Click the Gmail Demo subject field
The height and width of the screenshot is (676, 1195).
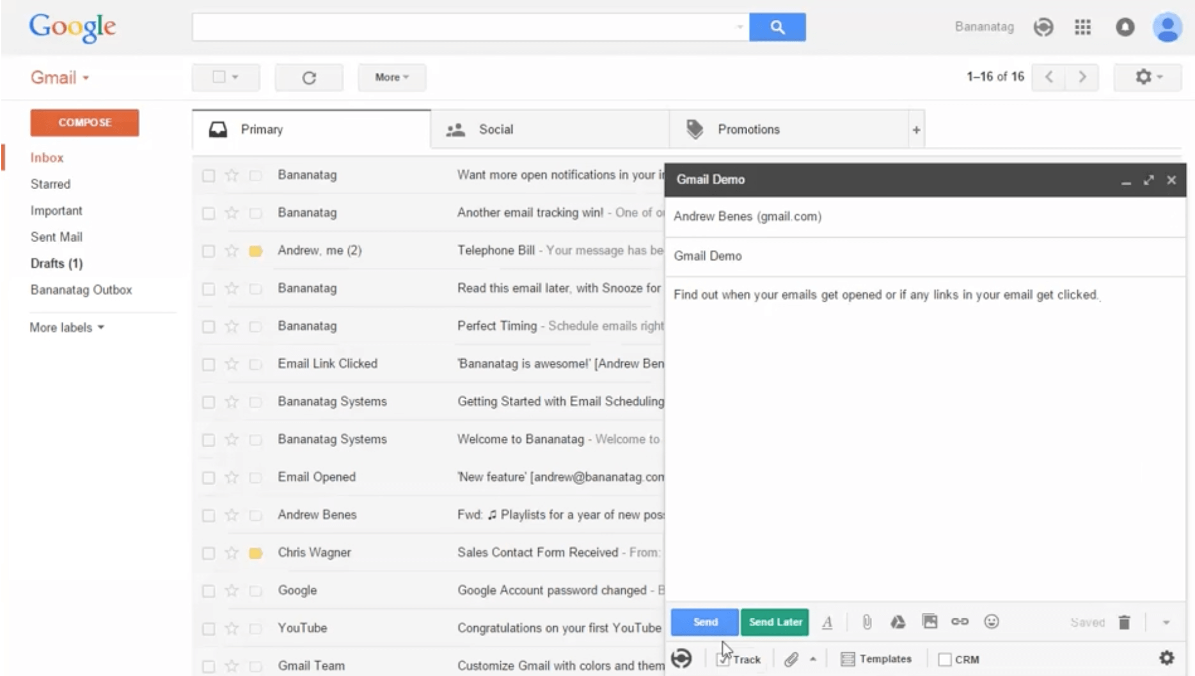925,256
